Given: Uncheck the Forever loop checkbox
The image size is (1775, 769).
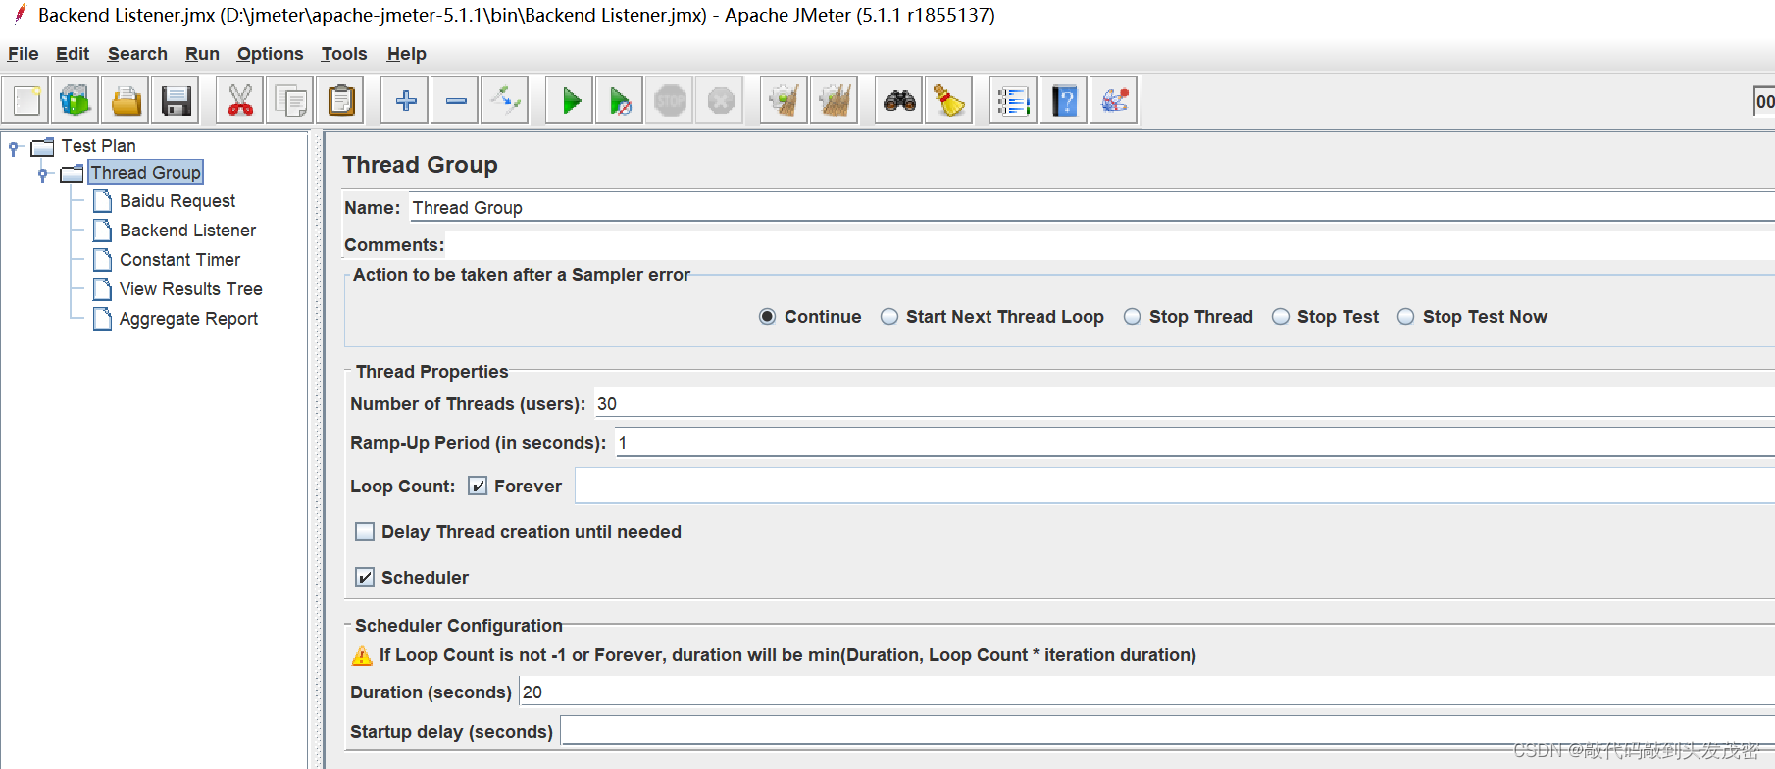Looking at the screenshot, I should [x=478, y=487].
